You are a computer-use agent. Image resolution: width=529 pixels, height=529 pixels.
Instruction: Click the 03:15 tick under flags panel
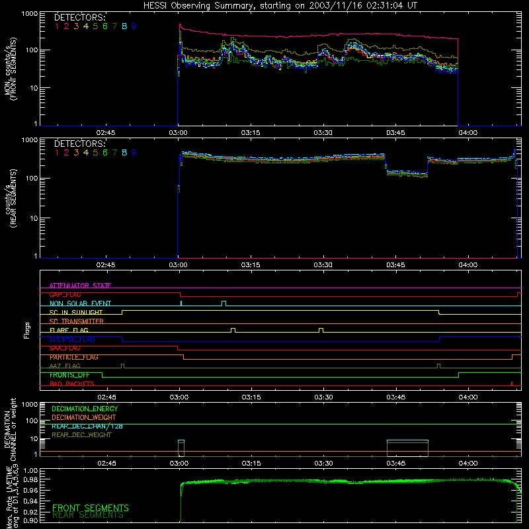[251, 397]
